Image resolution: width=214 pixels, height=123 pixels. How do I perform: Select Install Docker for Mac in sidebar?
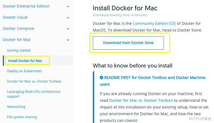[x=25, y=61]
